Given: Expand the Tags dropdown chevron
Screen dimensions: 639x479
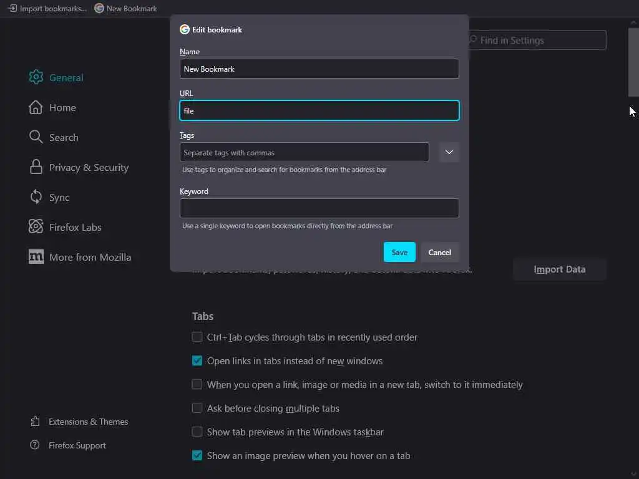Looking at the screenshot, I should [x=449, y=152].
